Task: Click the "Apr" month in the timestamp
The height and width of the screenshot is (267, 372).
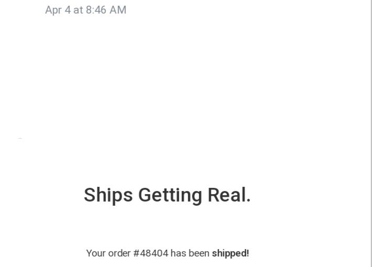Action: (53, 10)
